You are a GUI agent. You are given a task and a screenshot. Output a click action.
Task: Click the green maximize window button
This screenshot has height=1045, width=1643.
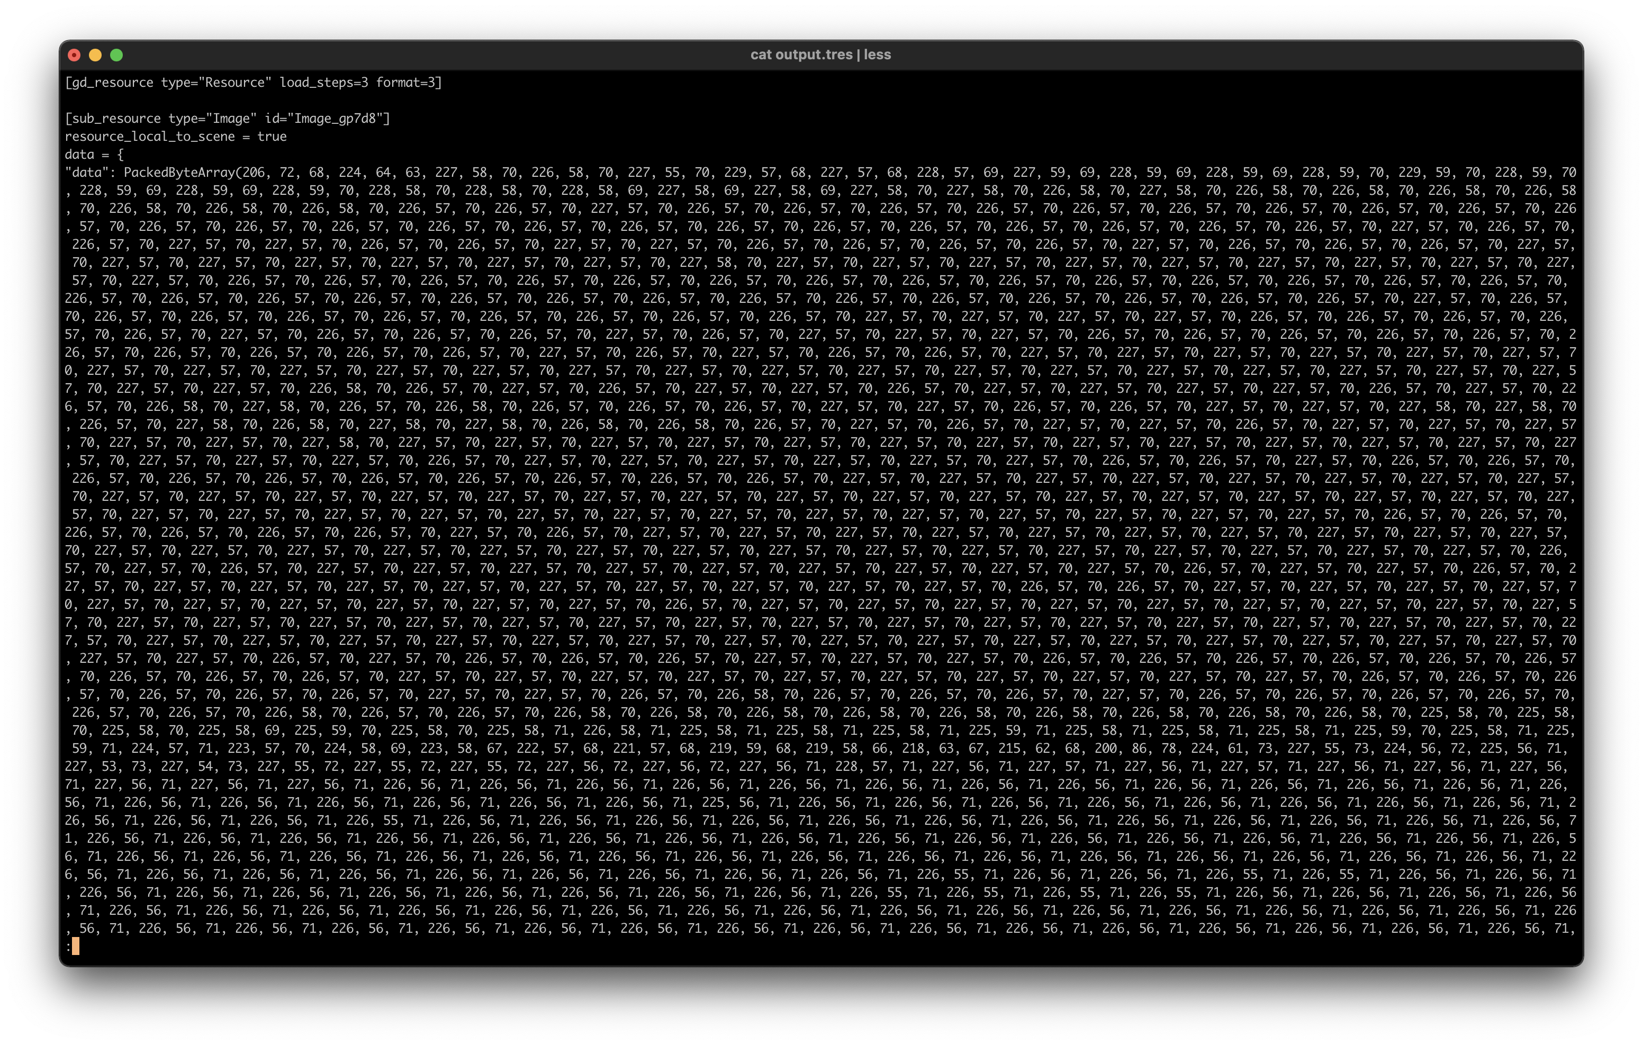(116, 55)
